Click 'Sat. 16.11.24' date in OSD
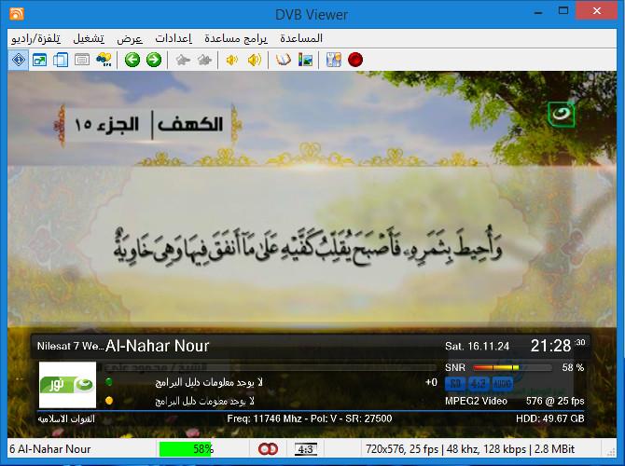This screenshot has width=625, height=466. click(x=477, y=346)
